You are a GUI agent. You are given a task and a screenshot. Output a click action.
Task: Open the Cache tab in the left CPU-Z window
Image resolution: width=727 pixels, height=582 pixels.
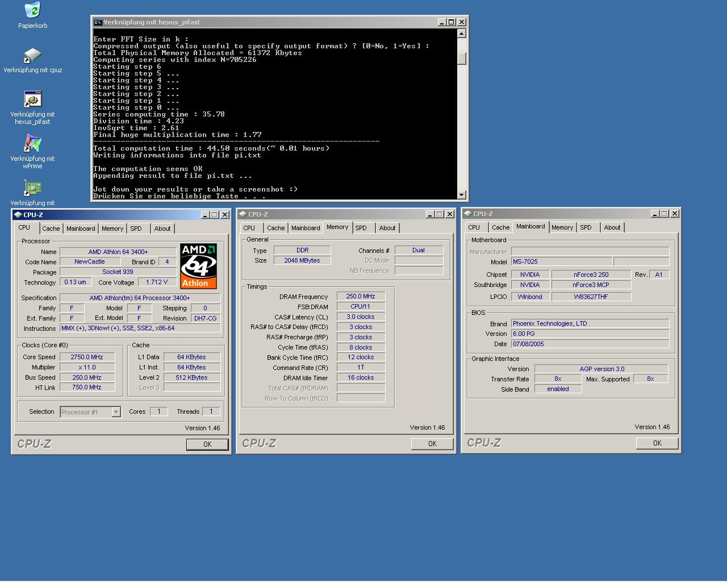click(x=51, y=228)
